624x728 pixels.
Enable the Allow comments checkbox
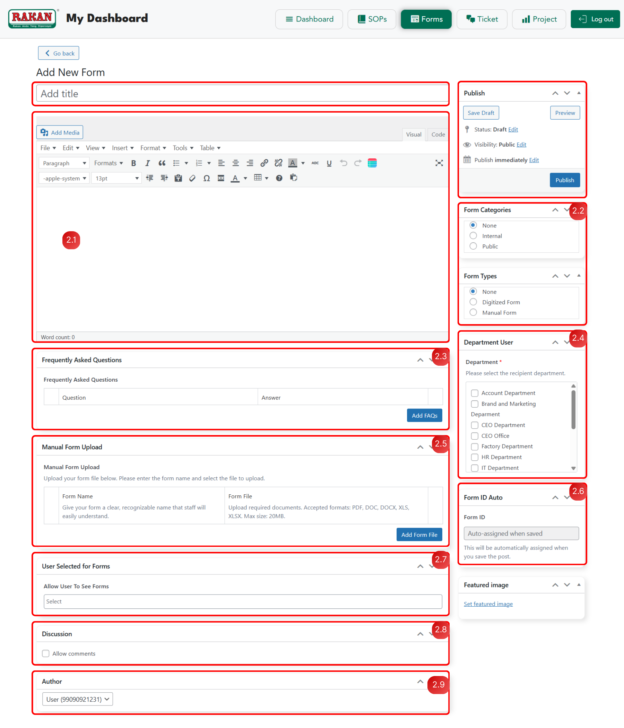(x=46, y=653)
